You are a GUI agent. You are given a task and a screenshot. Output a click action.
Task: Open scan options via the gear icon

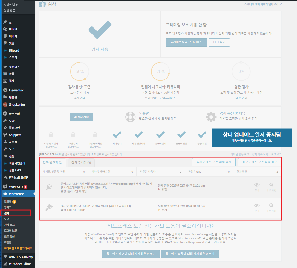coord(211,117)
